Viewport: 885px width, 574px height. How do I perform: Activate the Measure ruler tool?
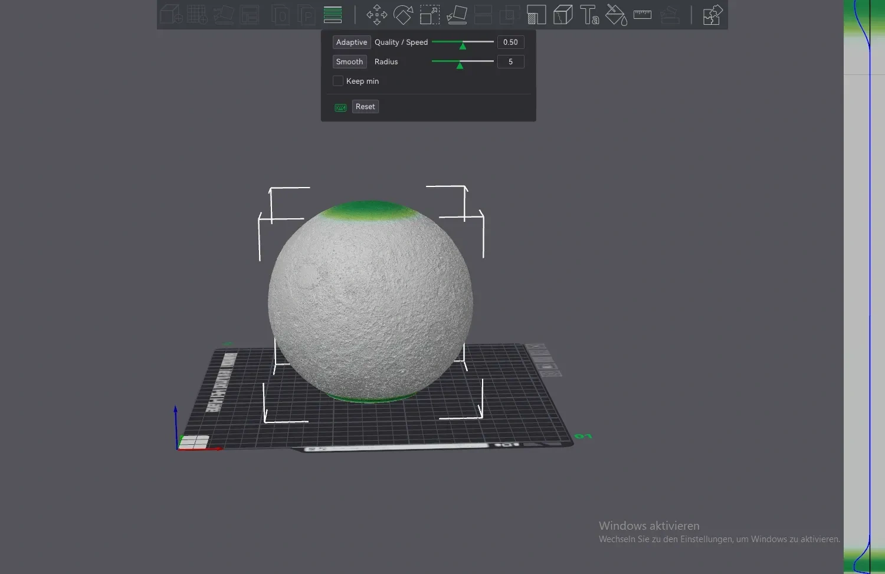click(643, 15)
